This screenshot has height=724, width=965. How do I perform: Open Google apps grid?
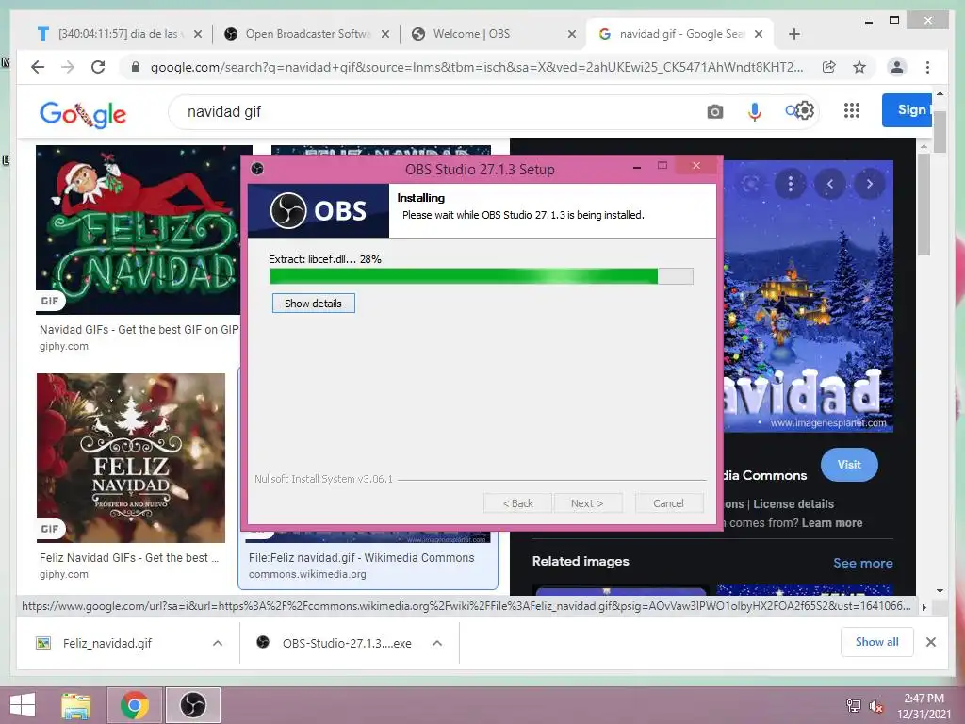pos(852,110)
